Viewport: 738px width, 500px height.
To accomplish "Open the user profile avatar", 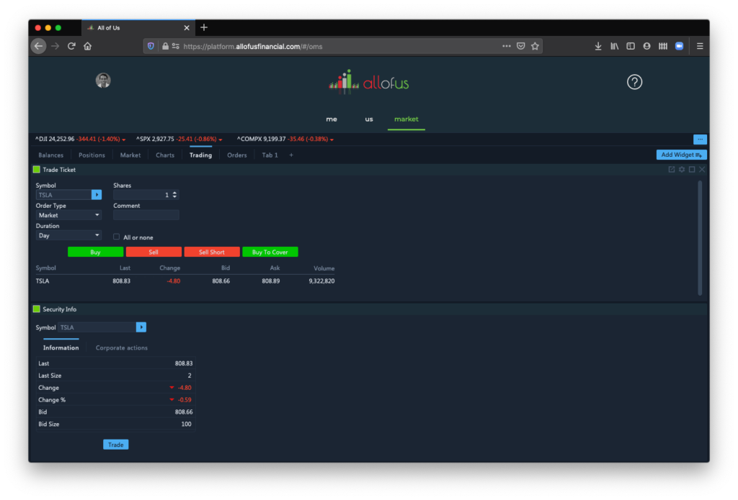I will point(103,81).
